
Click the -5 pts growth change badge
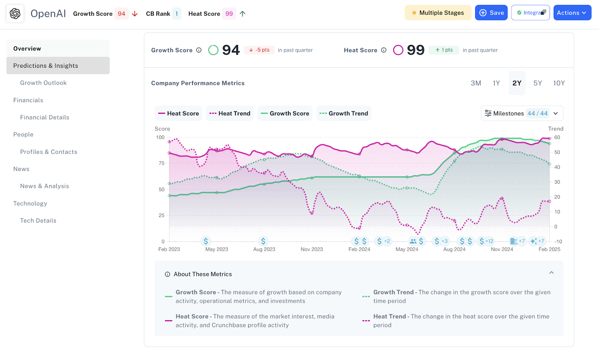pos(259,50)
